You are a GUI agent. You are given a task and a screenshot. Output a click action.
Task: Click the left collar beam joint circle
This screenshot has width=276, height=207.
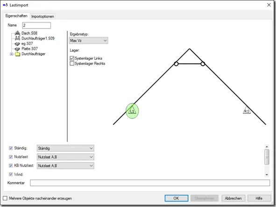tap(176, 64)
